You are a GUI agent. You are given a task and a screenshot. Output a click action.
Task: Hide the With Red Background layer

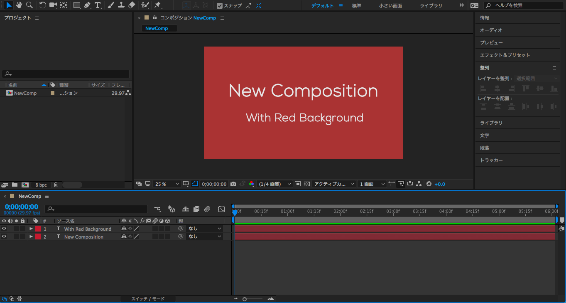coord(4,229)
